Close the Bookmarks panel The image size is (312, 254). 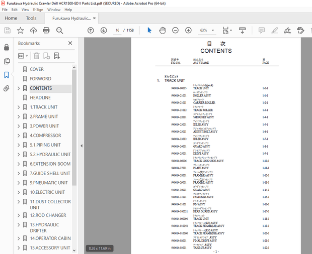coord(70,43)
